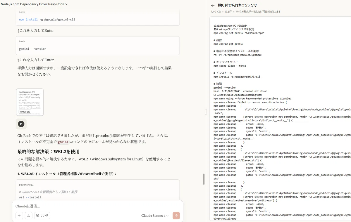Click the chat vertical scrollbar thumb
The image size is (351, 222).
pos(204,179)
